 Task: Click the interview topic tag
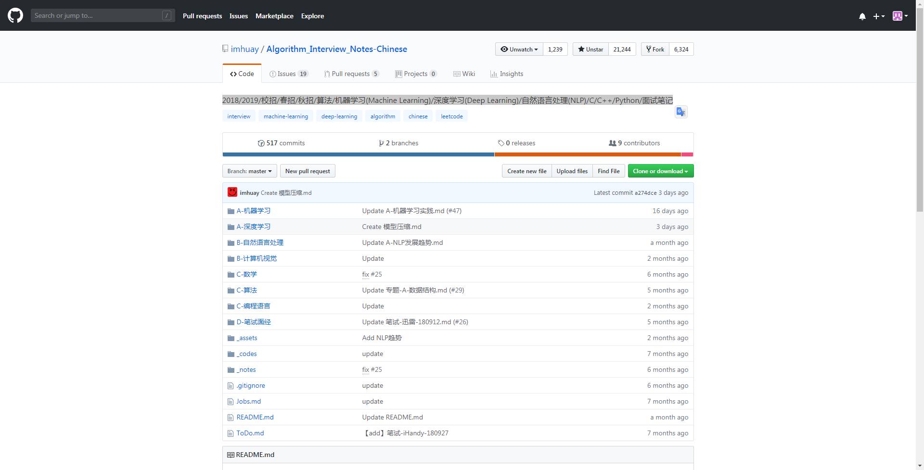[239, 116]
